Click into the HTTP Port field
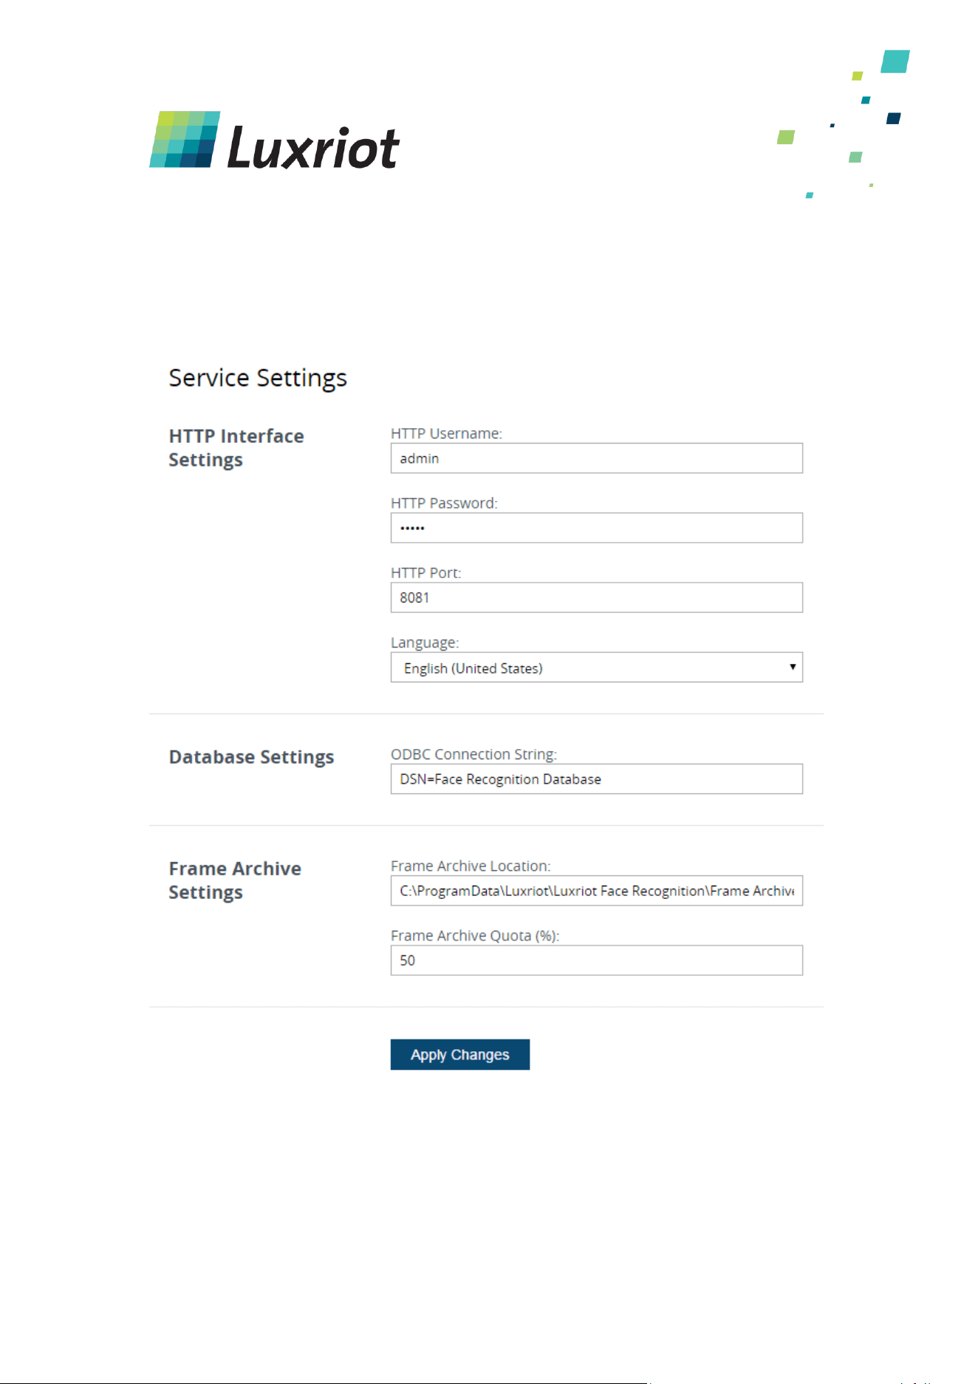978x1384 pixels. (596, 597)
